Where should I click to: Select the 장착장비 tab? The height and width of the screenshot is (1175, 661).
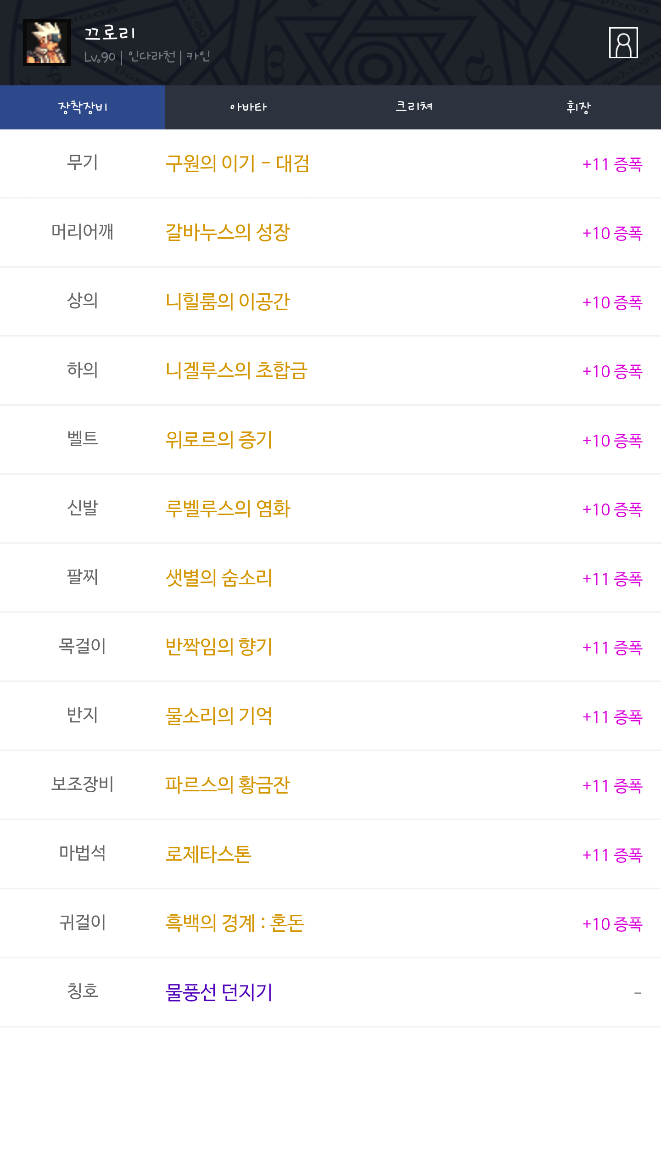point(83,107)
